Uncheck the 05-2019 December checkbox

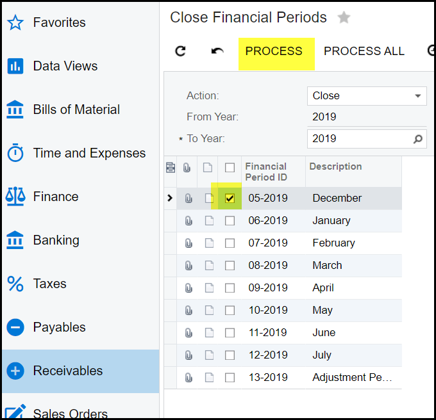(230, 198)
